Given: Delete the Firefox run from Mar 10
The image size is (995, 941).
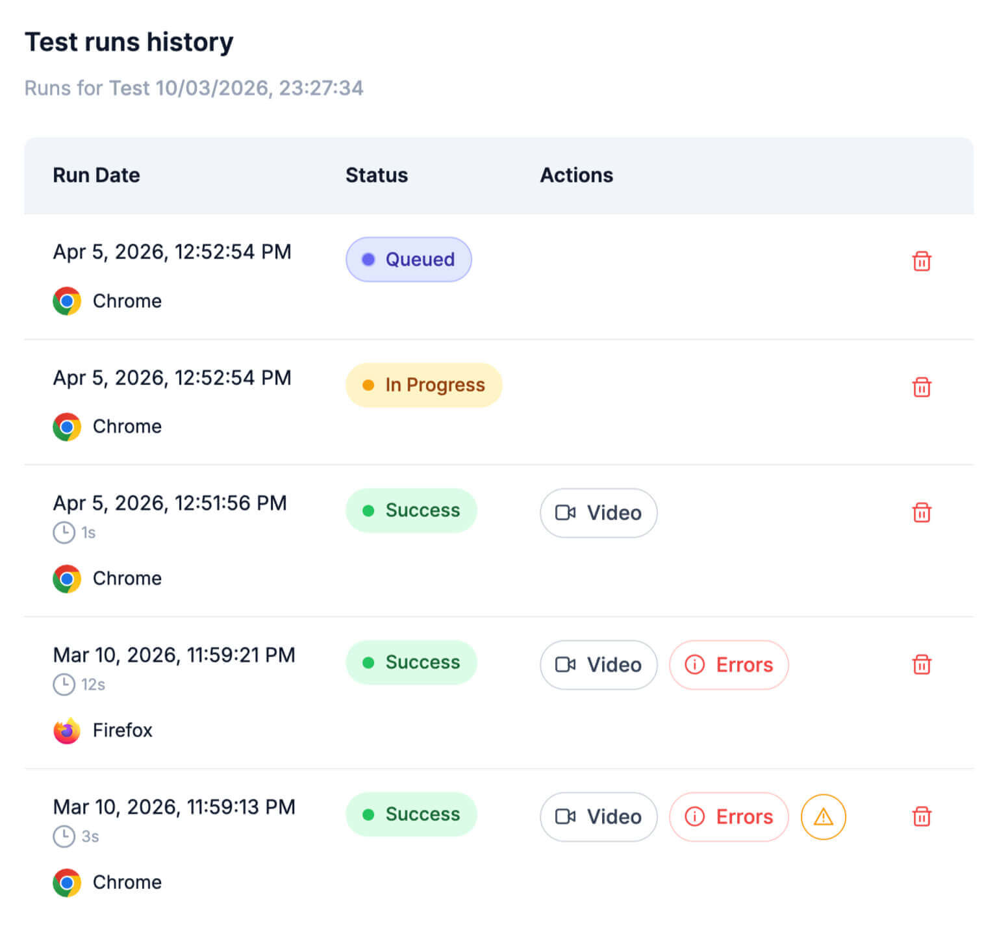Looking at the screenshot, I should tap(922, 665).
